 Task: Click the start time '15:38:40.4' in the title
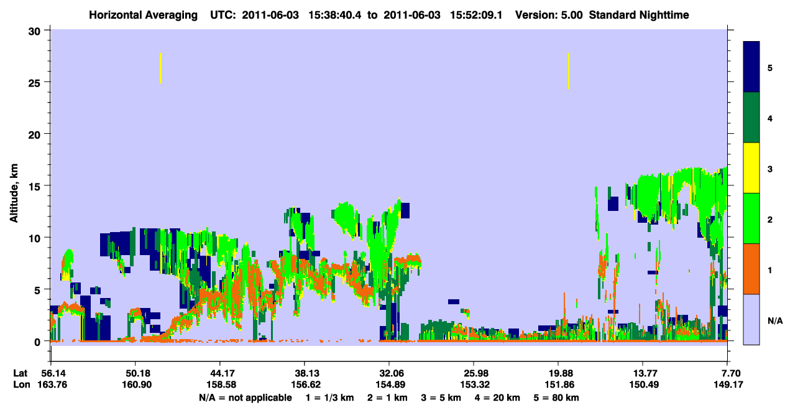pyautogui.click(x=335, y=14)
